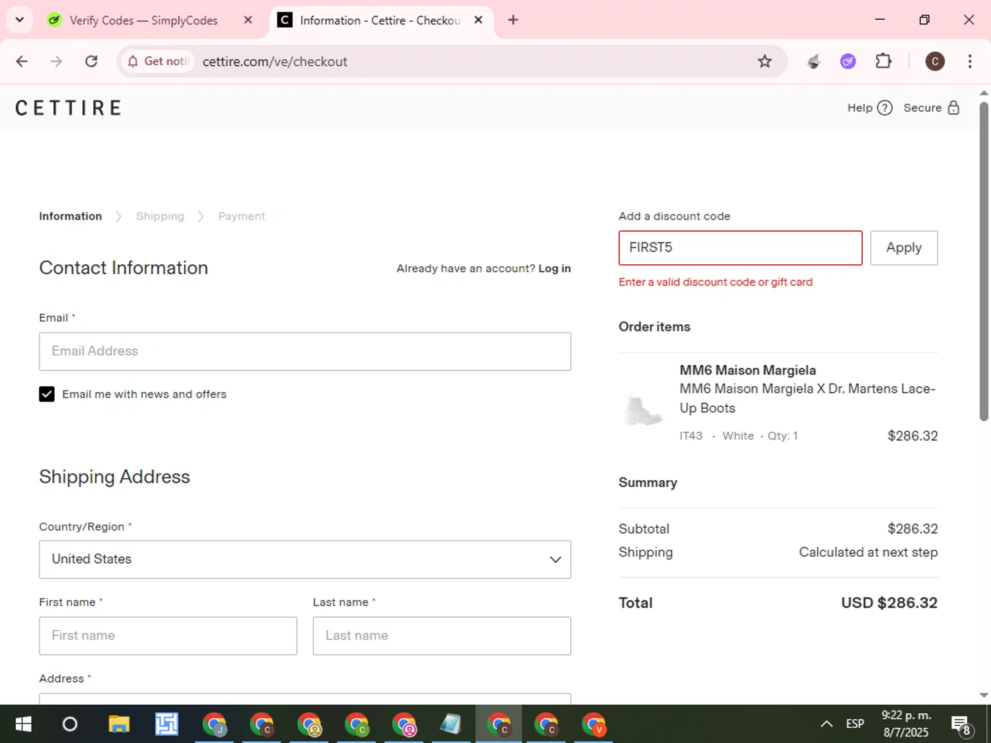Open File Explorer from the taskbar

(119, 725)
